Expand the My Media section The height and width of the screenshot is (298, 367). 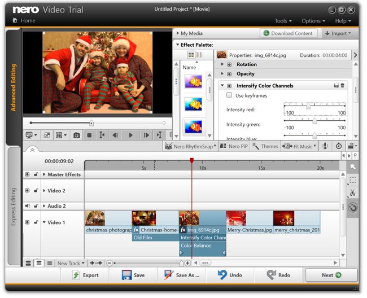(178, 33)
